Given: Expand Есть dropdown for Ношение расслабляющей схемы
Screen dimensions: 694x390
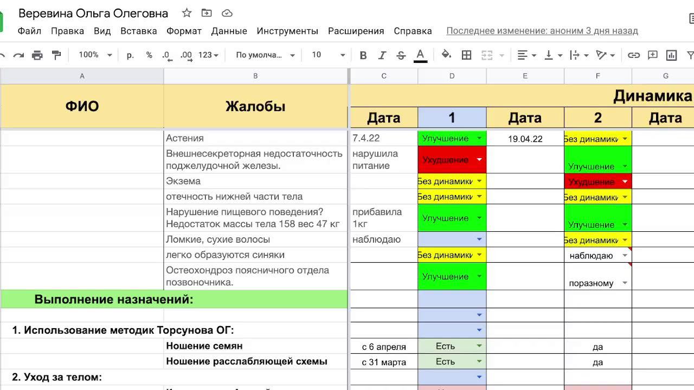Looking at the screenshot, I should click(479, 361).
